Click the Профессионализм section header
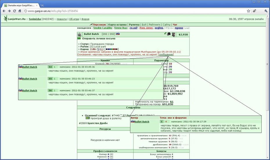Screen dimensions: 270x160 click(105, 151)
